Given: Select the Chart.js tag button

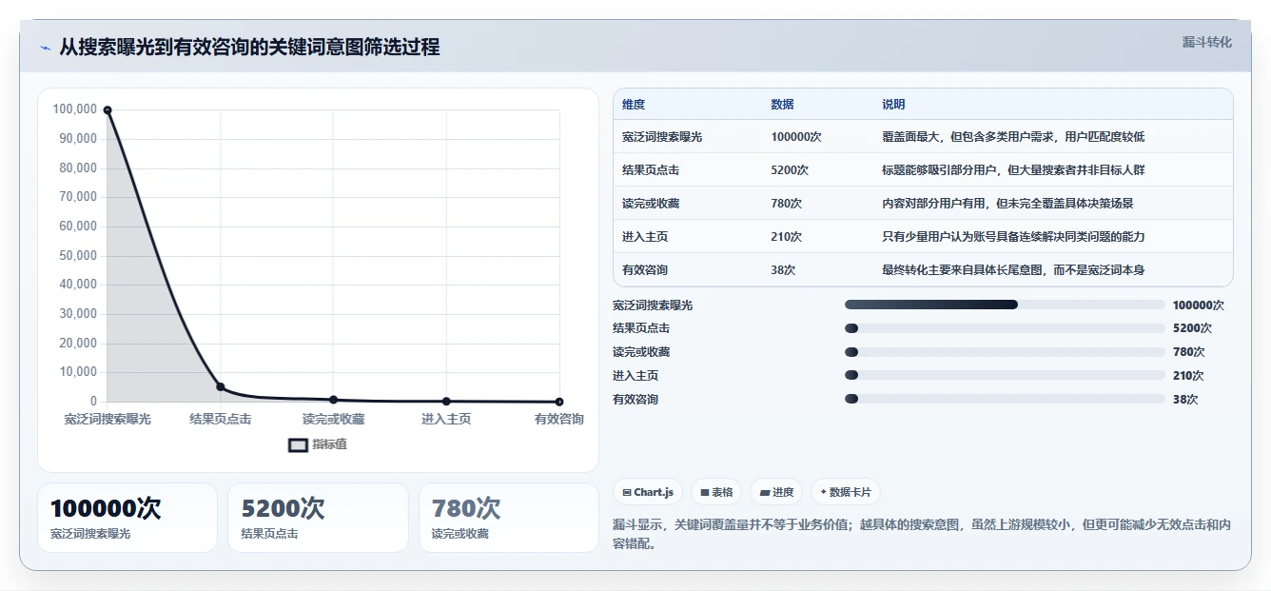Looking at the screenshot, I should click(x=648, y=492).
